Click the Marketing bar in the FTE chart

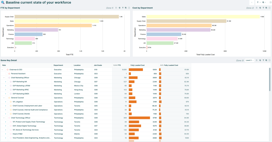(36, 30)
